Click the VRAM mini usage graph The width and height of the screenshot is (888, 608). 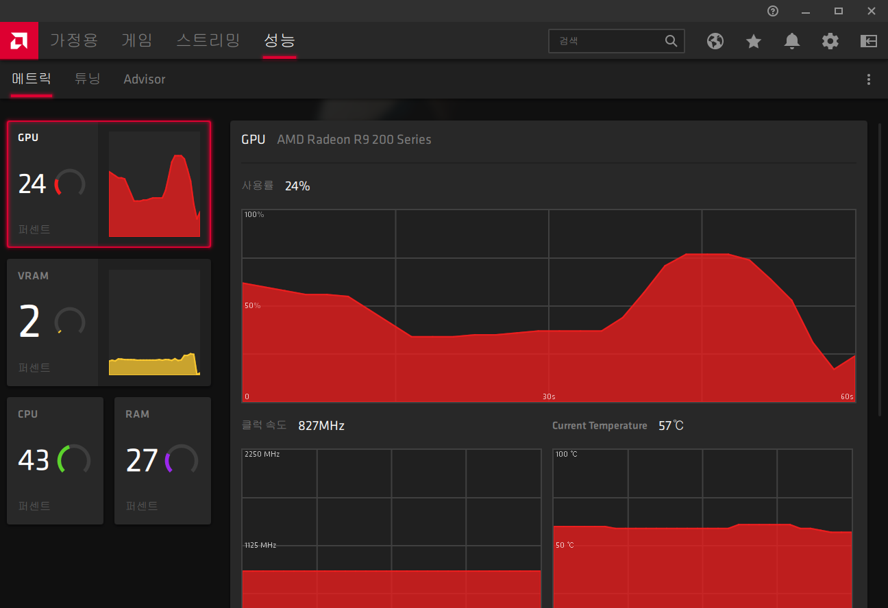(154, 322)
